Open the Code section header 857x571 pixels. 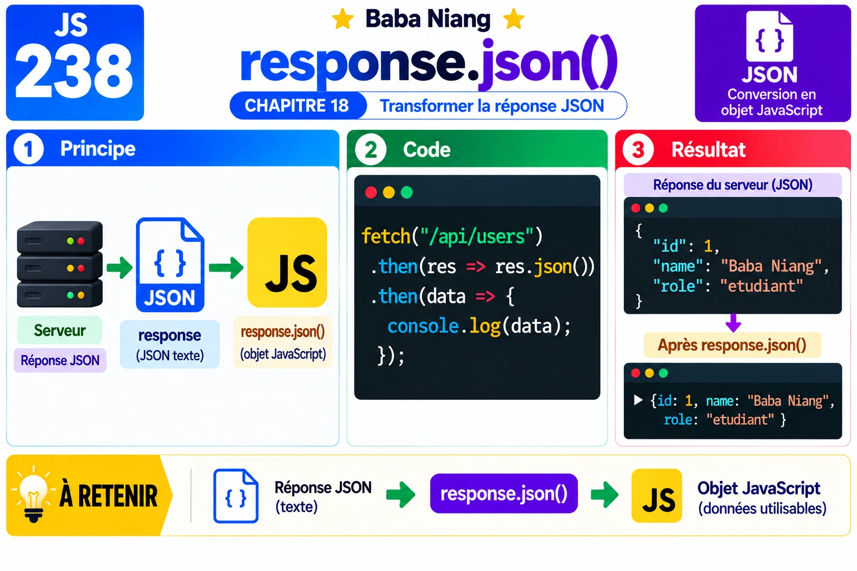coord(477,149)
